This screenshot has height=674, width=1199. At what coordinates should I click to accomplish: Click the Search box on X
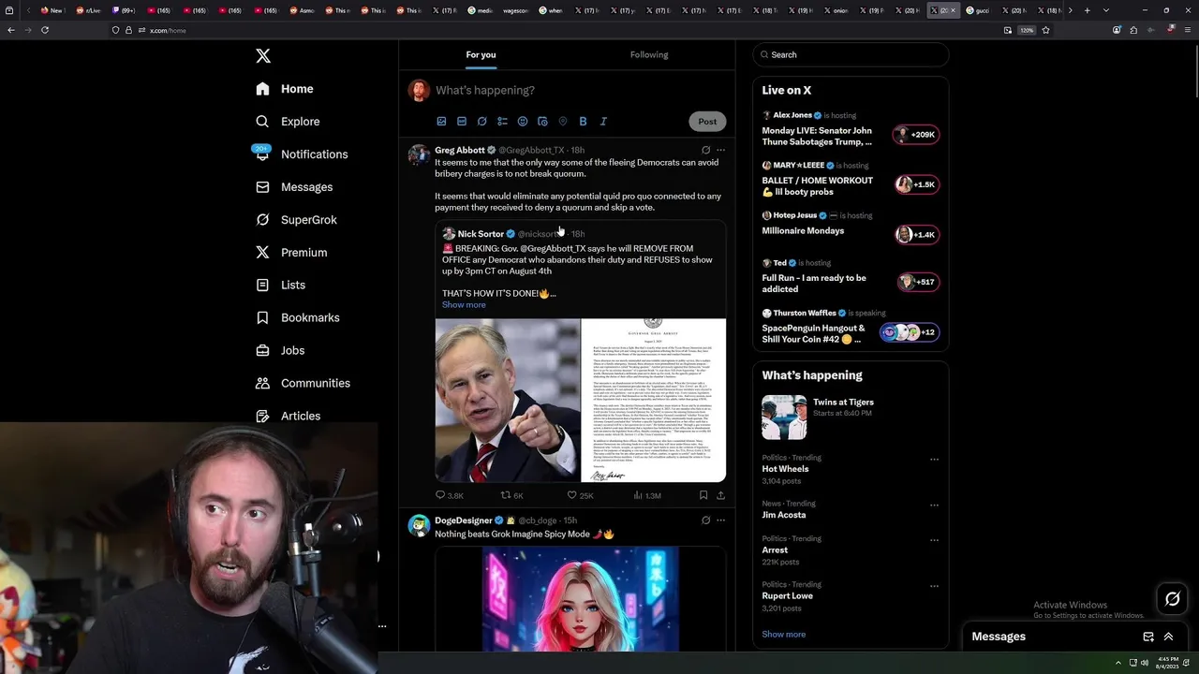click(851, 55)
